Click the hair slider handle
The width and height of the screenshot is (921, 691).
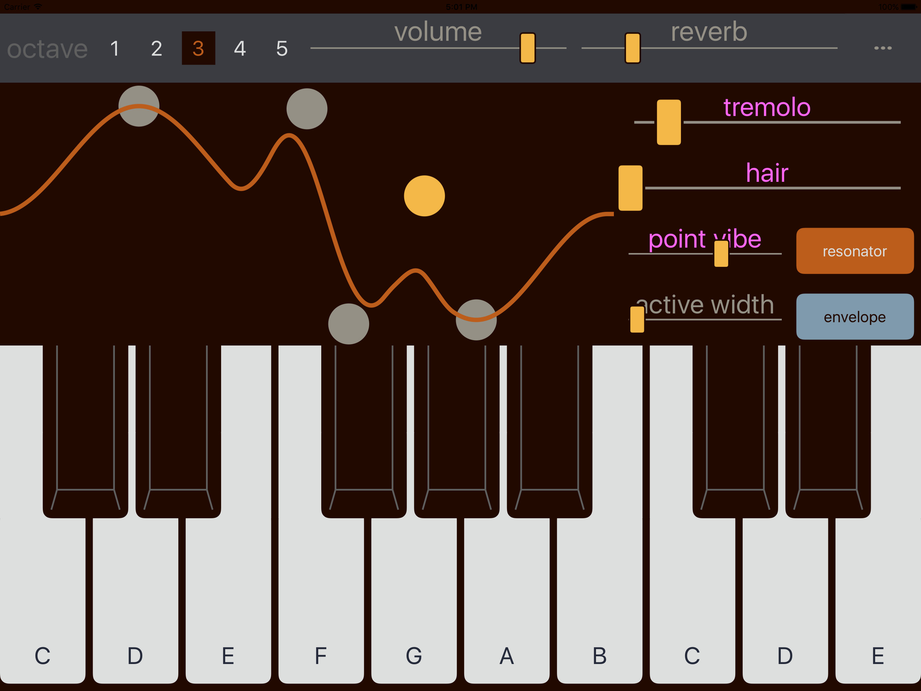tap(630, 188)
